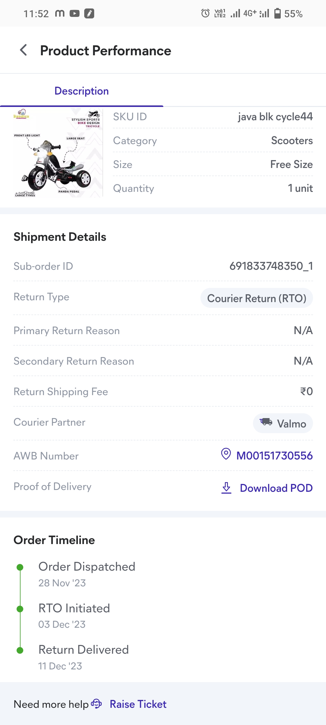
Task: Switch to the Description tab
Action: point(81,91)
